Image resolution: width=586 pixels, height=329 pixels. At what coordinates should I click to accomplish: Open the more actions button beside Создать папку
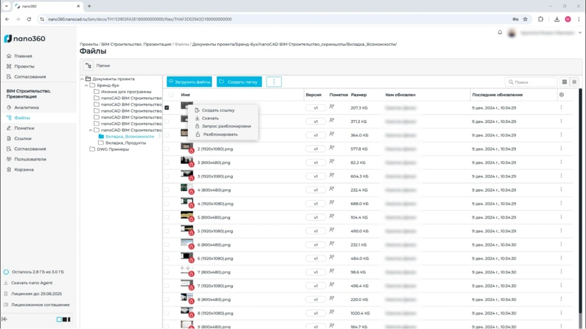pos(274,82)
